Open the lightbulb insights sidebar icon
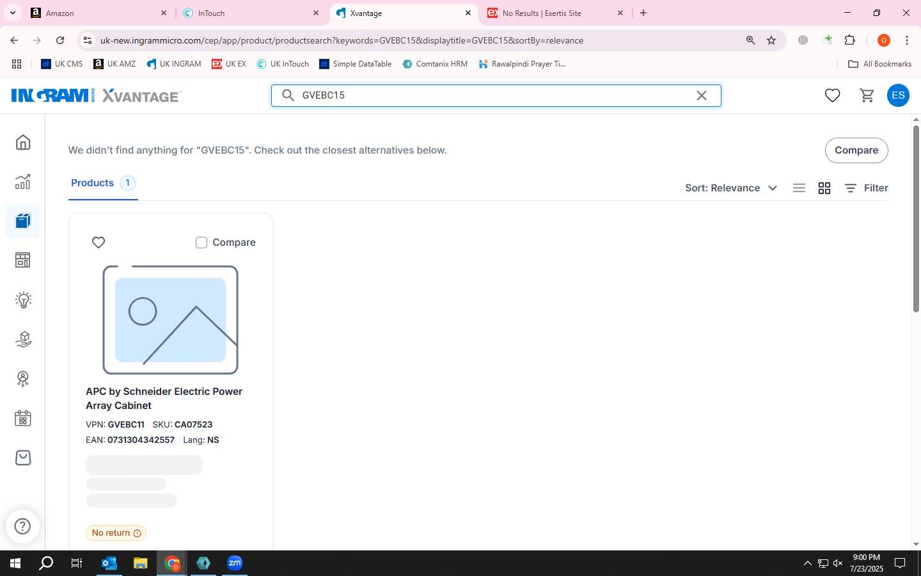 pos(23,300)
